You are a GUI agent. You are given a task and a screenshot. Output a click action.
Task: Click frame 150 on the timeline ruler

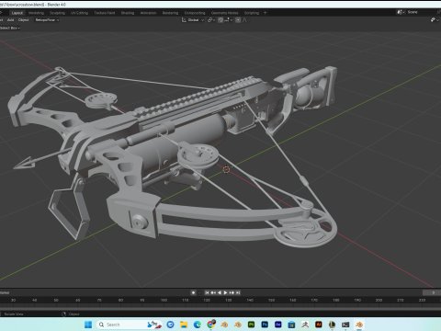click(271, 300)
